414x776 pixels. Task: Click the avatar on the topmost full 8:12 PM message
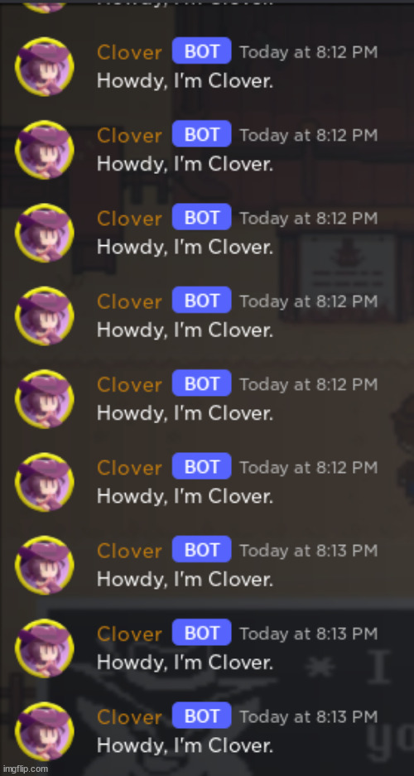pyautogui.click(x=45, y=66)
